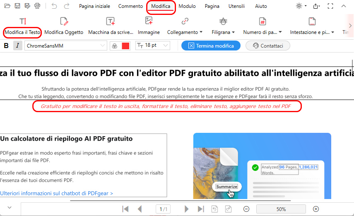
Task: Collapse the ribbon with the up chevron
Action: click(x=343, y=6)
